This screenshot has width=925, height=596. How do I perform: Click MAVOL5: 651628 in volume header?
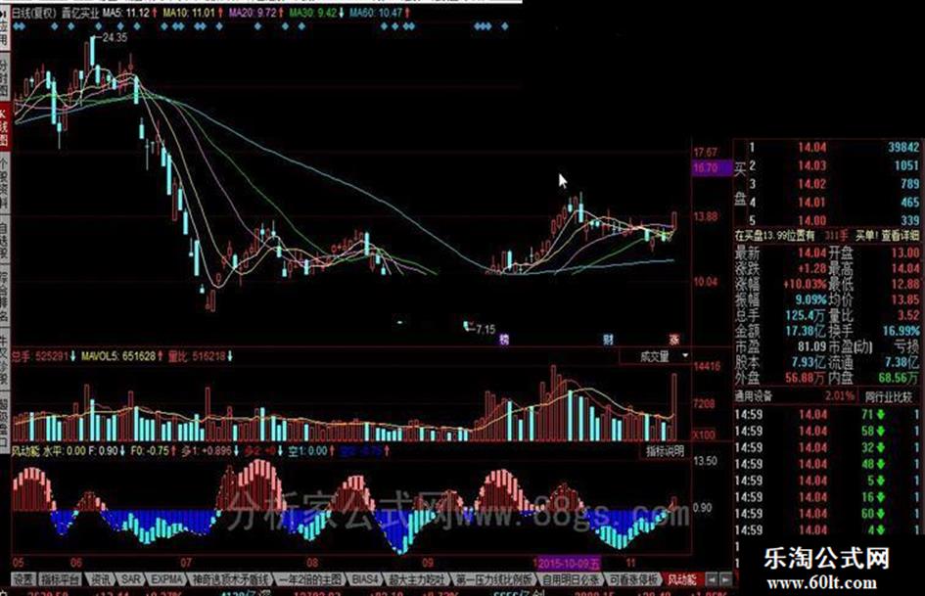(x=118, y=356)
